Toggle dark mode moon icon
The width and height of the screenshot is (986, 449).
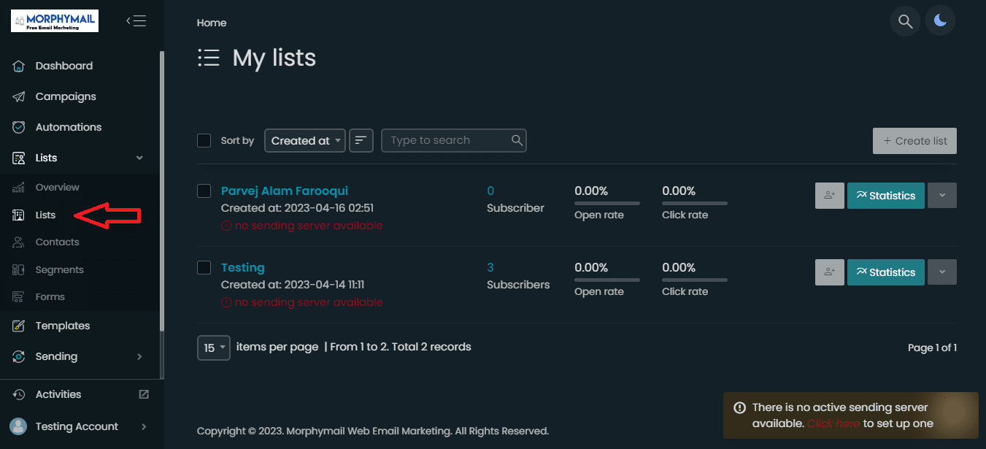pyautogui.click(x=940, y=21)
